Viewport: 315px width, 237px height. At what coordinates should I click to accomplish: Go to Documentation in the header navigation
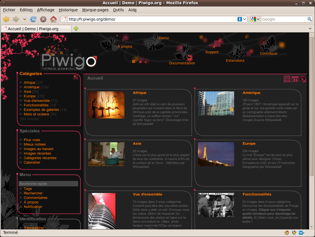pos(182,63)
